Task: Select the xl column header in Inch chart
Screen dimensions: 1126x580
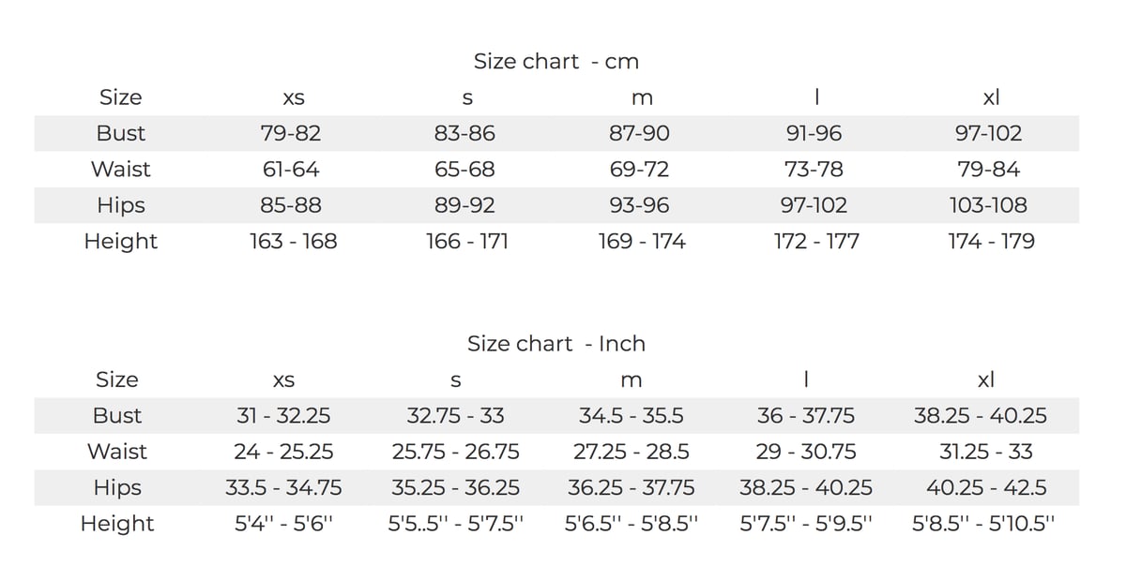Action: coord(985,380)
